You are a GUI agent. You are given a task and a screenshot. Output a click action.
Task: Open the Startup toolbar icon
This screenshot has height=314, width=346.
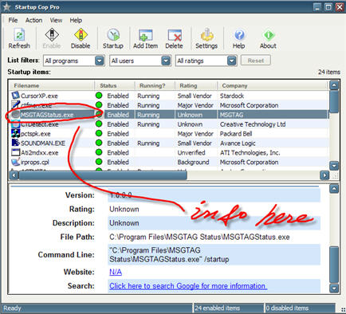pyautogui.click(x=113, y=35)
